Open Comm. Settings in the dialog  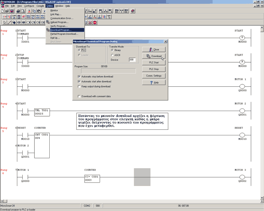point(154,76)
